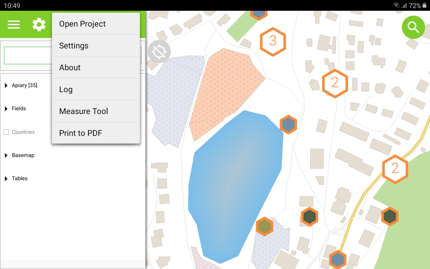Tap the green search magnifier button

(414, 27)
